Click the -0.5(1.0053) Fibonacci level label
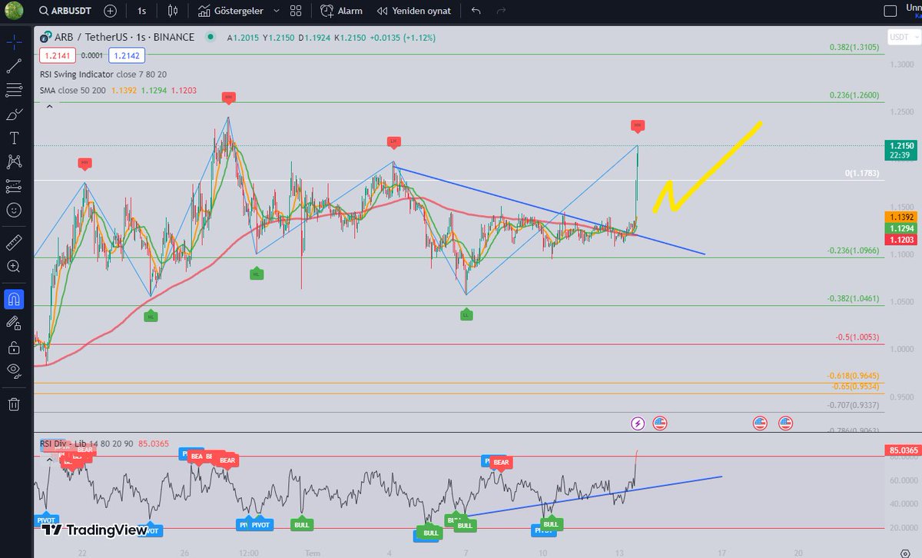 point(857,337)
